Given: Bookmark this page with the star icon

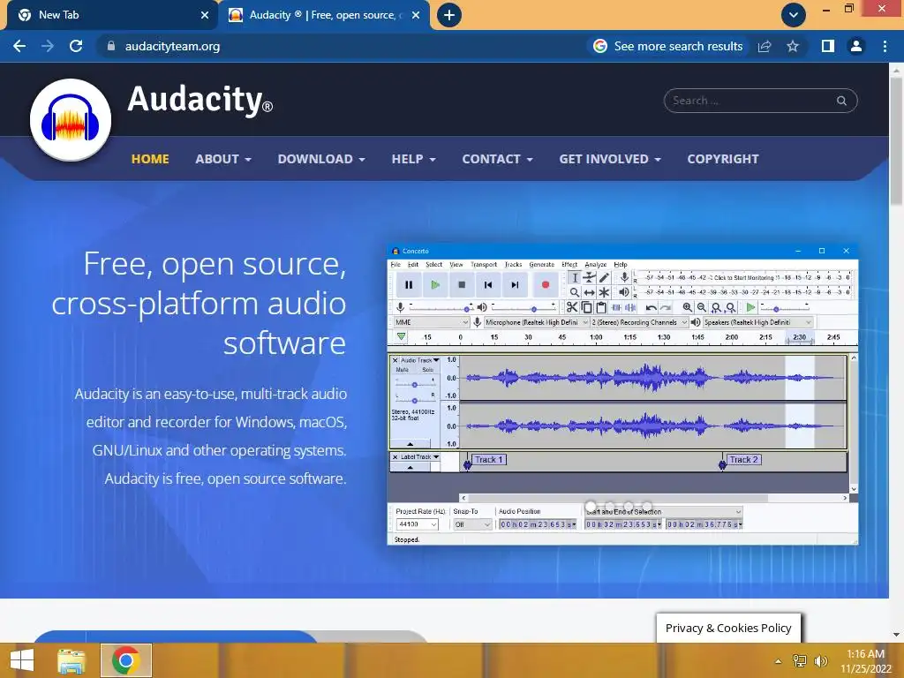Looking at the screenshot, I should coord(793,46).
